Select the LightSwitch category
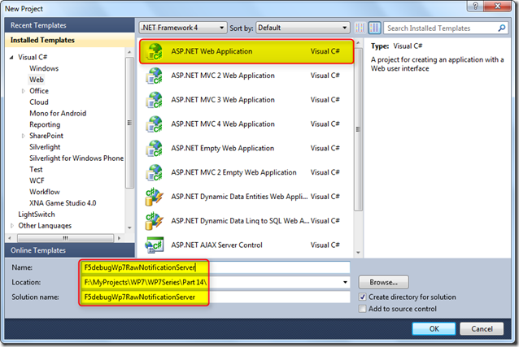 click(37, 215)
